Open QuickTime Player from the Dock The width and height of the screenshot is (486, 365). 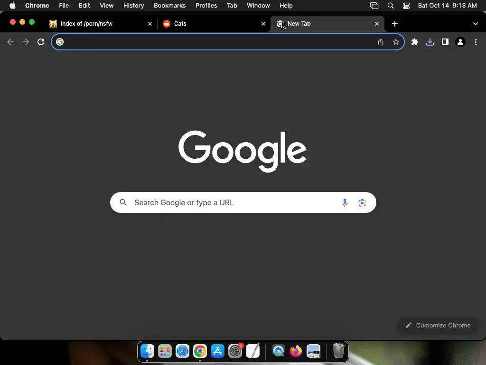pos(278,351)
